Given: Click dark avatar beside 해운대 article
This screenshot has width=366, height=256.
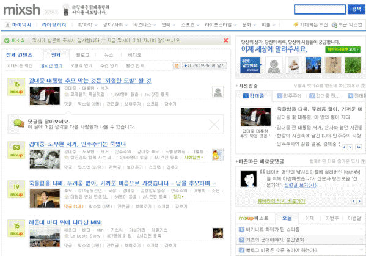Looking at the screenshot, I should 218,233.
